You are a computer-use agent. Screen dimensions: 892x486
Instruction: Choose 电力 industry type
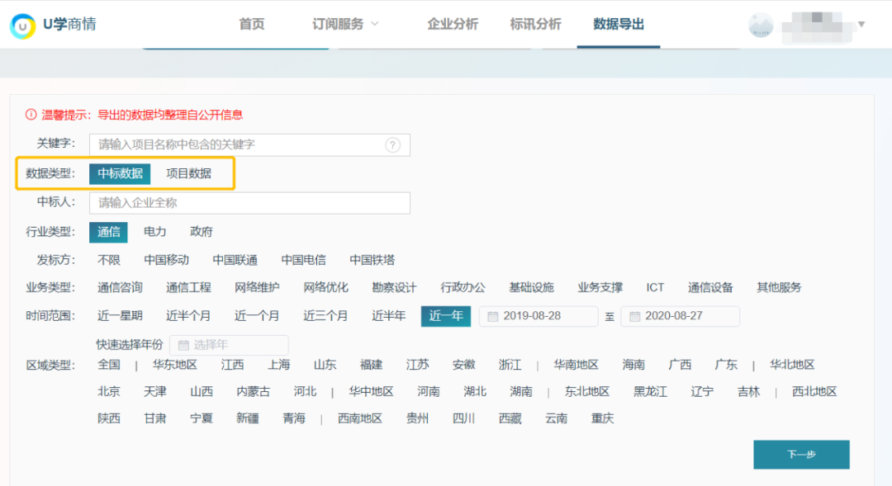pos(154,232)
